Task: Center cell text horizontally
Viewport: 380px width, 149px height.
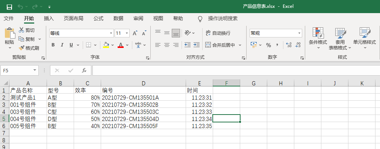Action: click(167, 45)
